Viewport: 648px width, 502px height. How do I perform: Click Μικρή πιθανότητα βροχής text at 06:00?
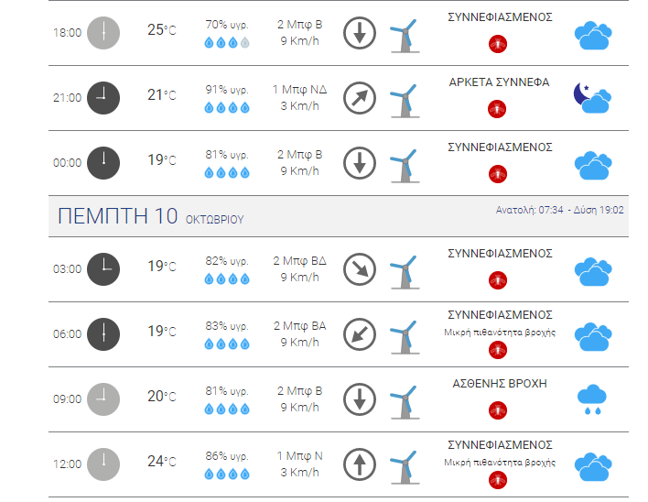tap(500, 333)
